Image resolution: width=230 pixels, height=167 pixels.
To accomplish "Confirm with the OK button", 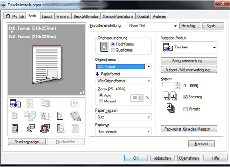I will (x=136, y=158).
